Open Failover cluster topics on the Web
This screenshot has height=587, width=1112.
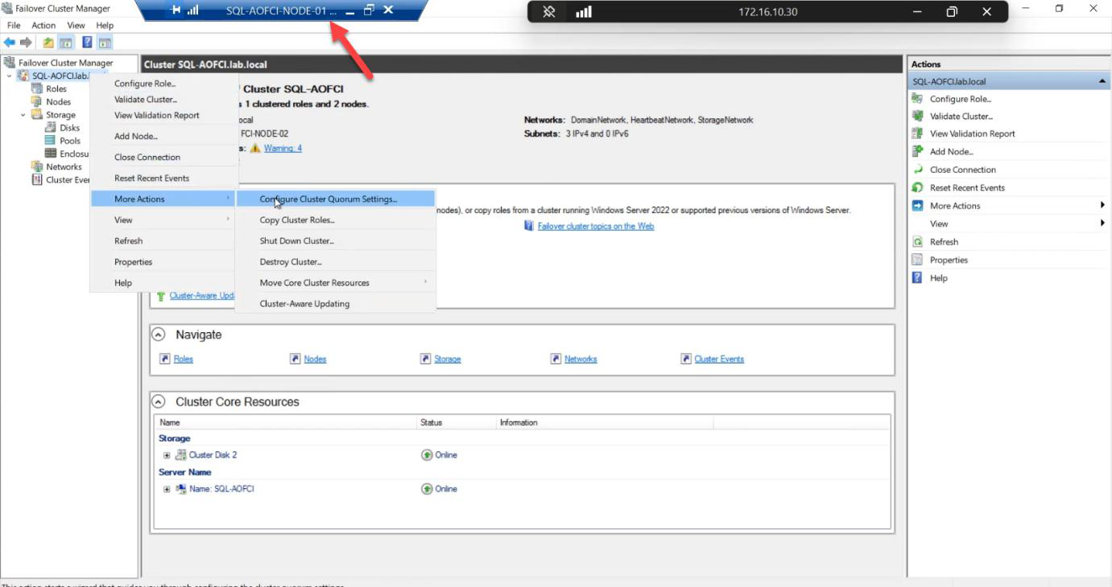pyautogui.click(x=596, y=226)
